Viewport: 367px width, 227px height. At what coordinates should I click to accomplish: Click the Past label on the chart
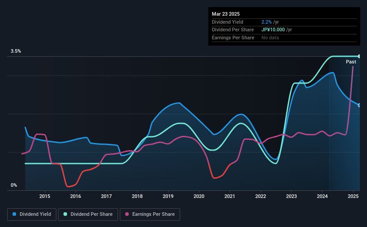pyautogui.click(x=351, y=62)
